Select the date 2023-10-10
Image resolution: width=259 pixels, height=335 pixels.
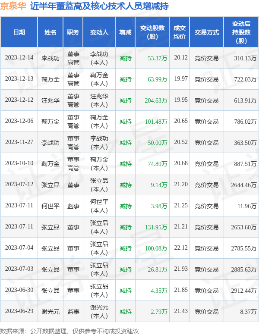19,163
